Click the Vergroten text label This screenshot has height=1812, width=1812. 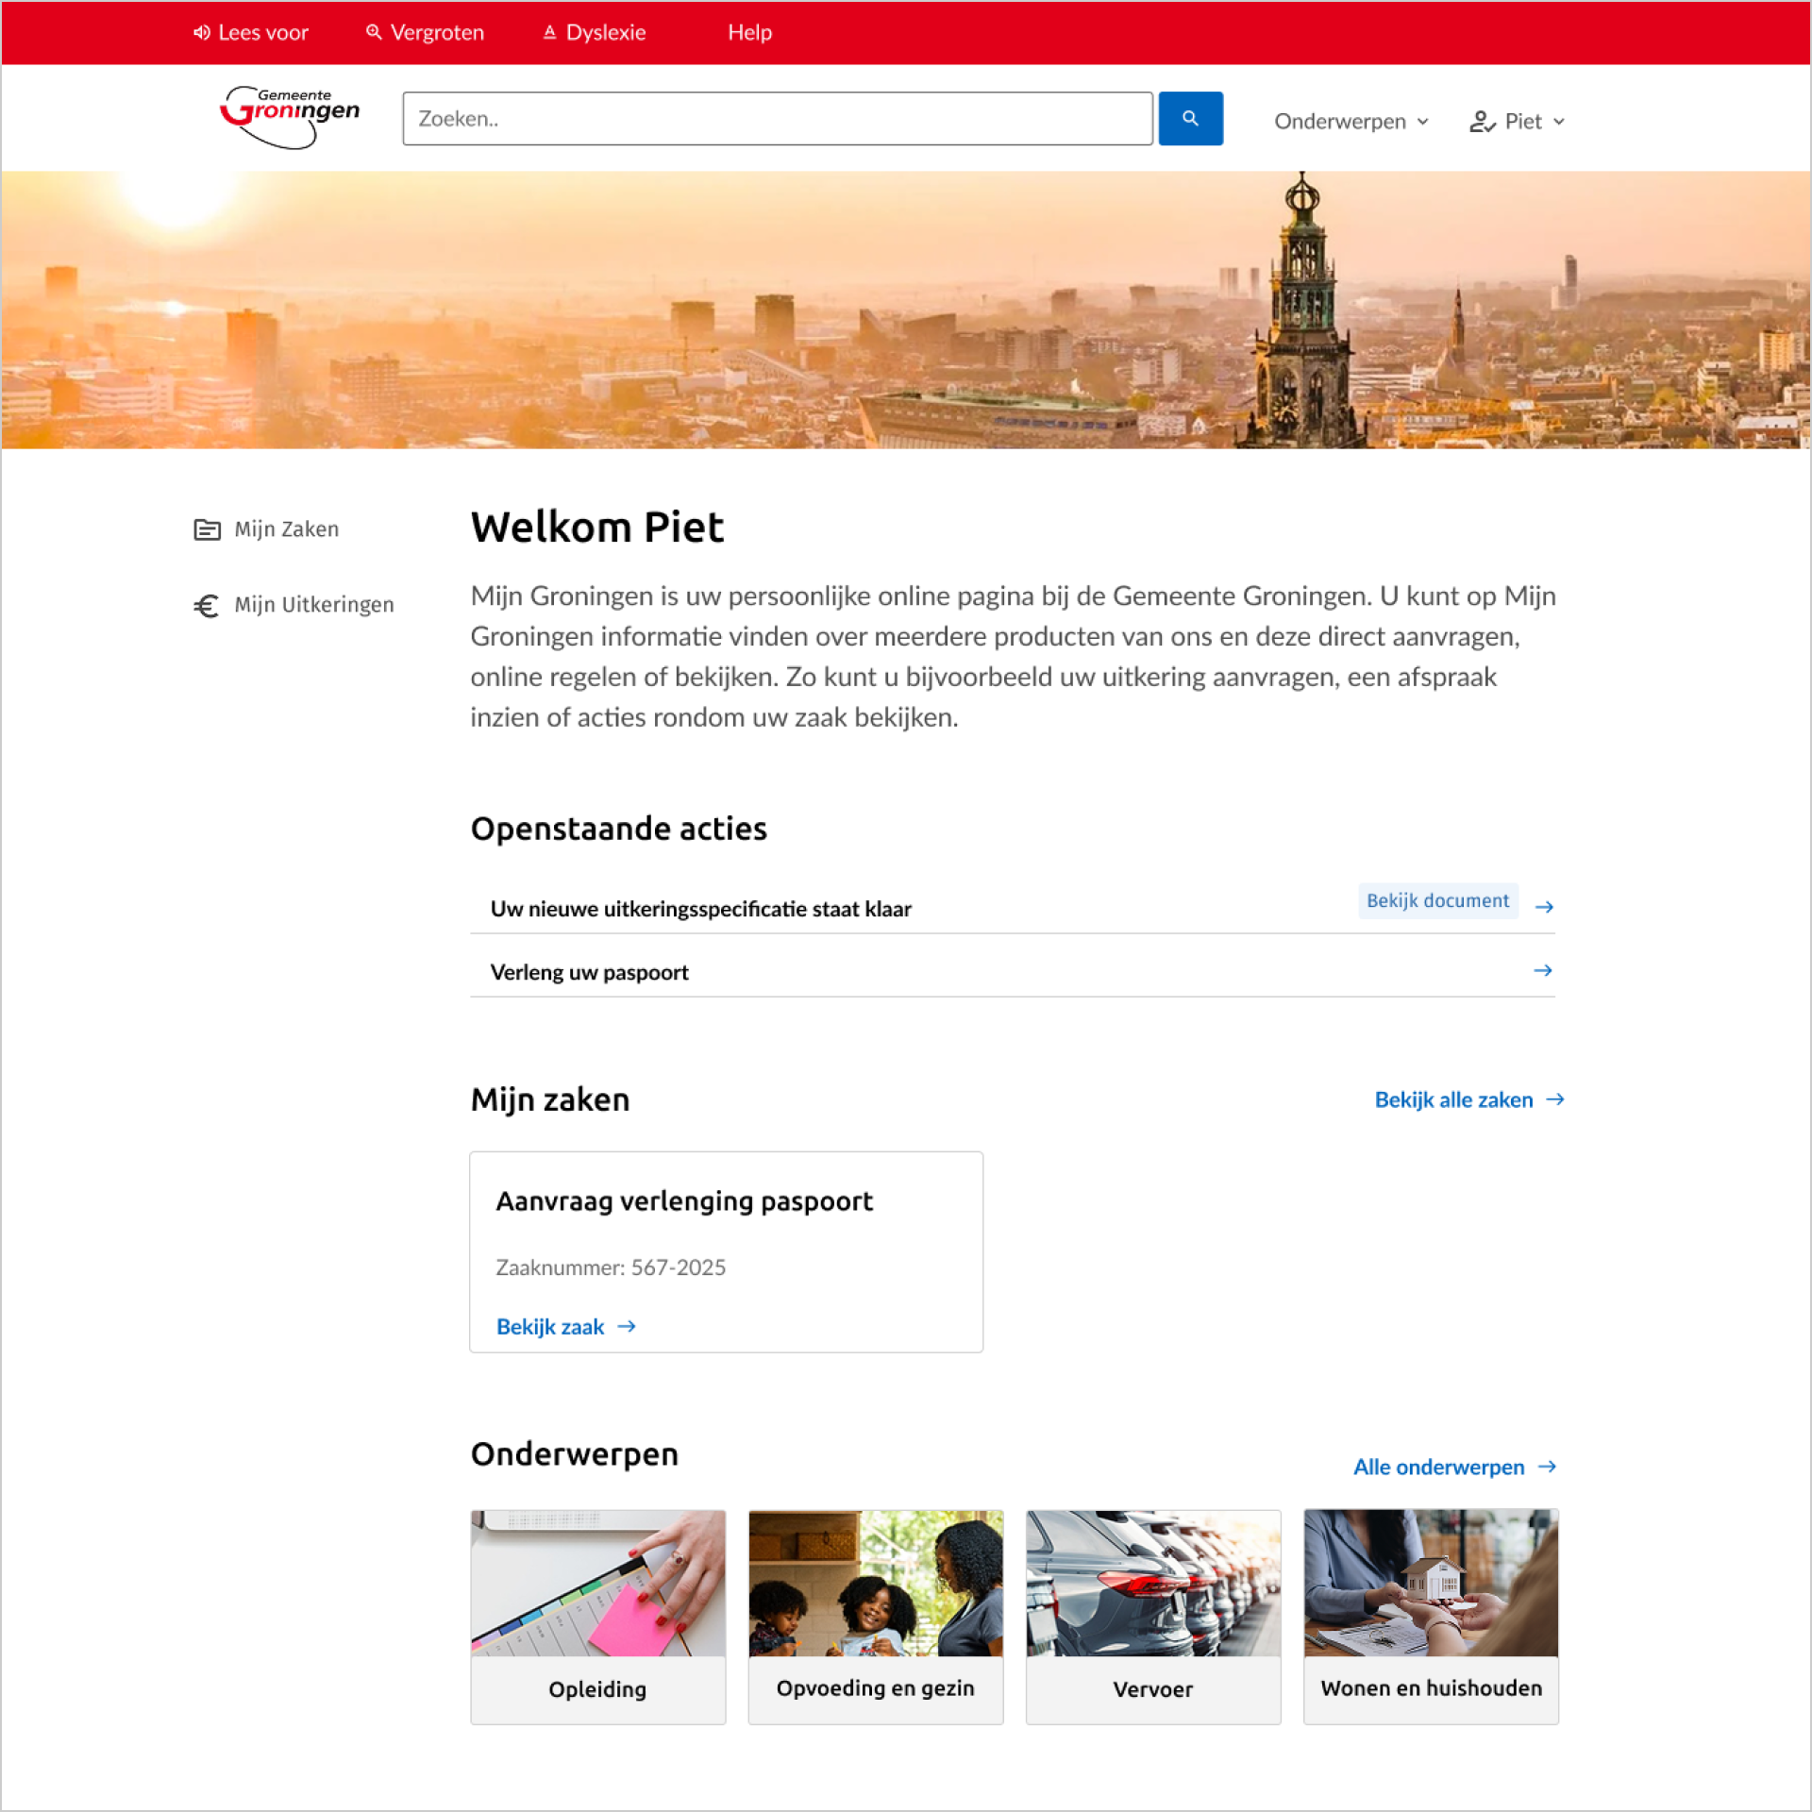pos(437,32)
